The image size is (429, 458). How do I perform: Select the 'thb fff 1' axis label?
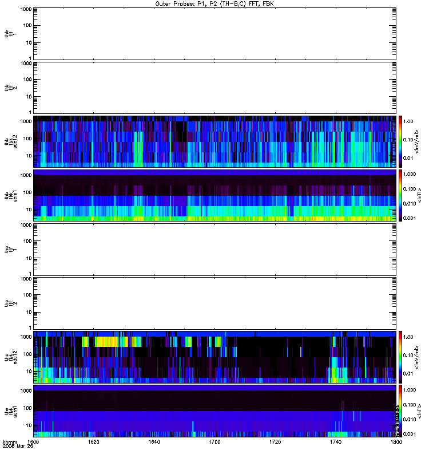pyautogui.click(x=10, y=34)
